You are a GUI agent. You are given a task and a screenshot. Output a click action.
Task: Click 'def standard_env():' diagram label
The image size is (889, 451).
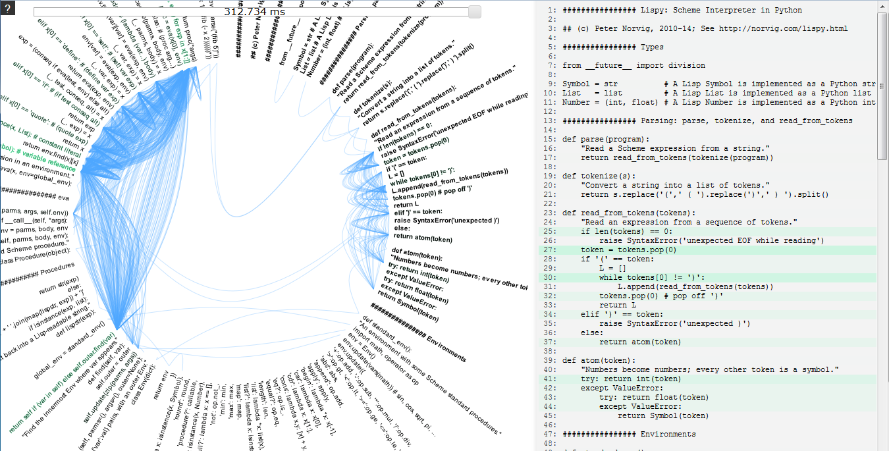click(x=387, y=333)
